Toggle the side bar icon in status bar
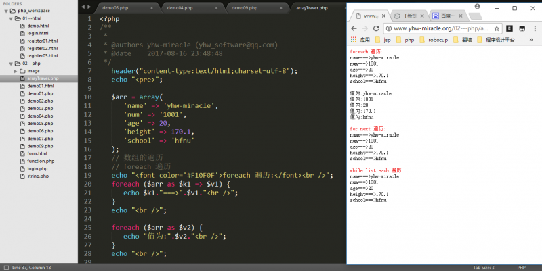 pyautogui.click(x=5, y=267)
